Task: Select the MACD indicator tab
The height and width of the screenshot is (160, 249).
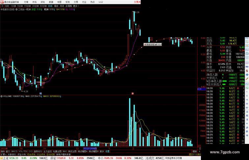Action: pos(14,151)
